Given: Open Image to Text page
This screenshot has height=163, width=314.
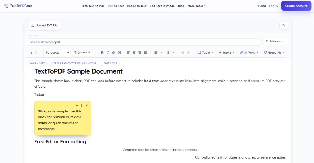Looking at the screenshot, I should 137,6.
